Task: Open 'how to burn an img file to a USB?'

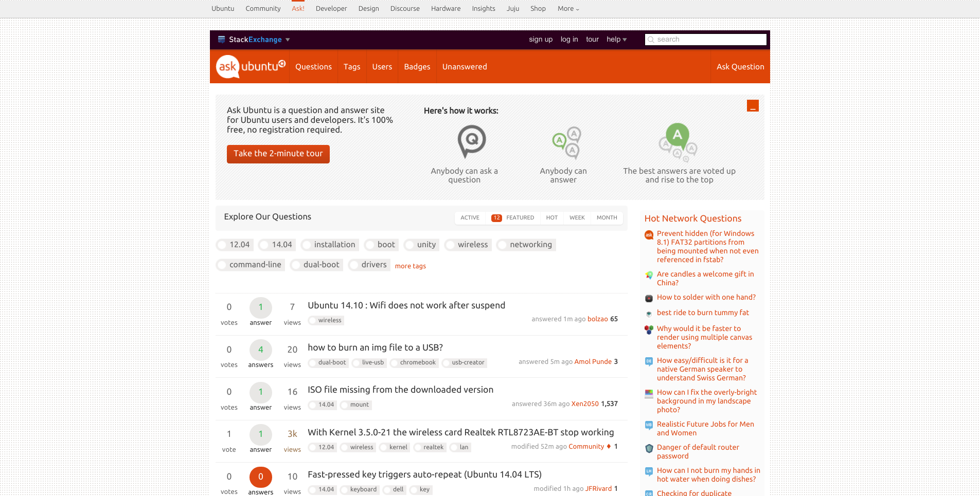Action: (375, 347)
